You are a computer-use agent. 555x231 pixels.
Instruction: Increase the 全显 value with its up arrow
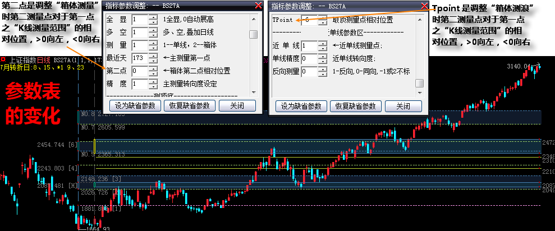tap(153, 17)
